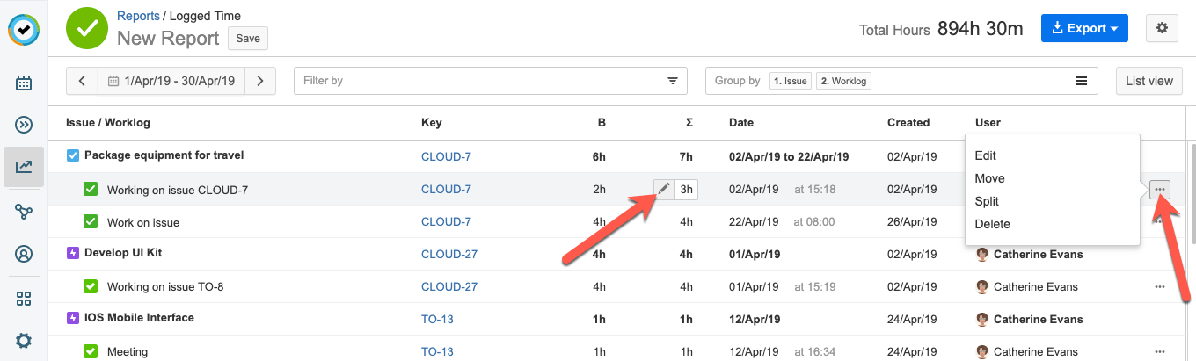Screen dimensions: 1196x361
Task: Switch to List view
Action: [1149, 81]
